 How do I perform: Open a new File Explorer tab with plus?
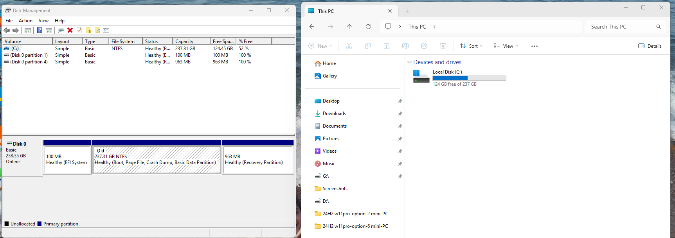407,11
